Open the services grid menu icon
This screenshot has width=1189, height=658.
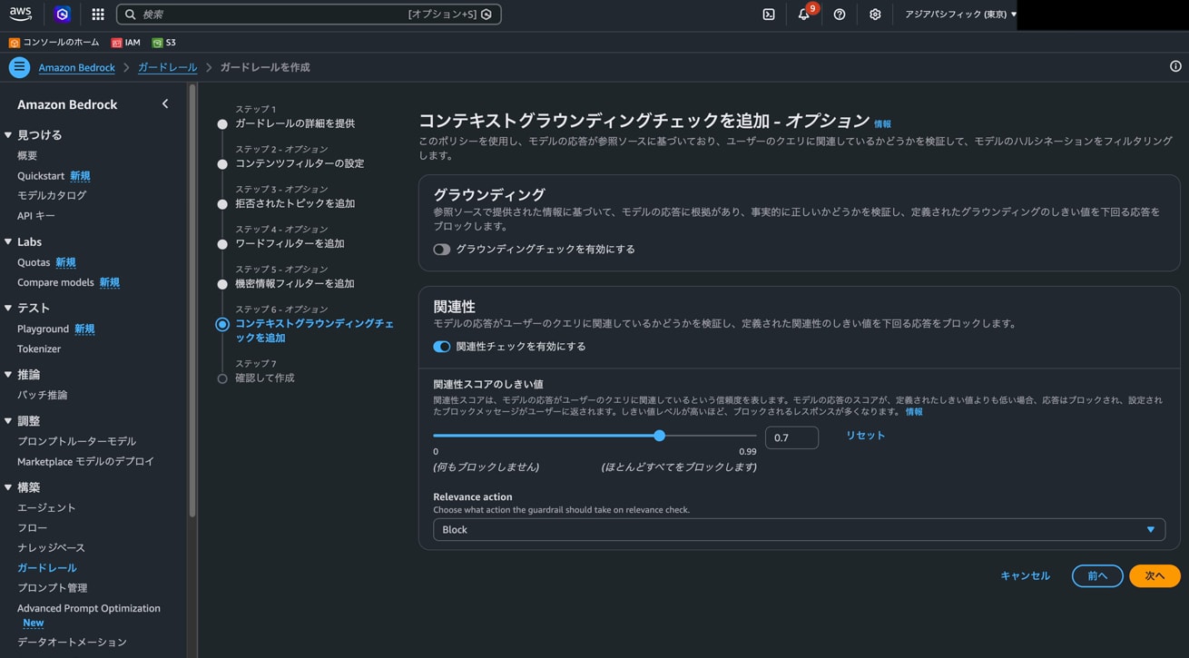point(98,15)
